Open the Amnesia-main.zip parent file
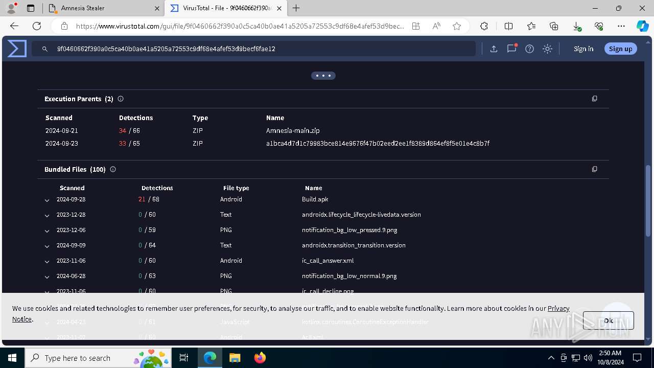The height and width of the screenshot is (368, 654). (x=293, y=131)
